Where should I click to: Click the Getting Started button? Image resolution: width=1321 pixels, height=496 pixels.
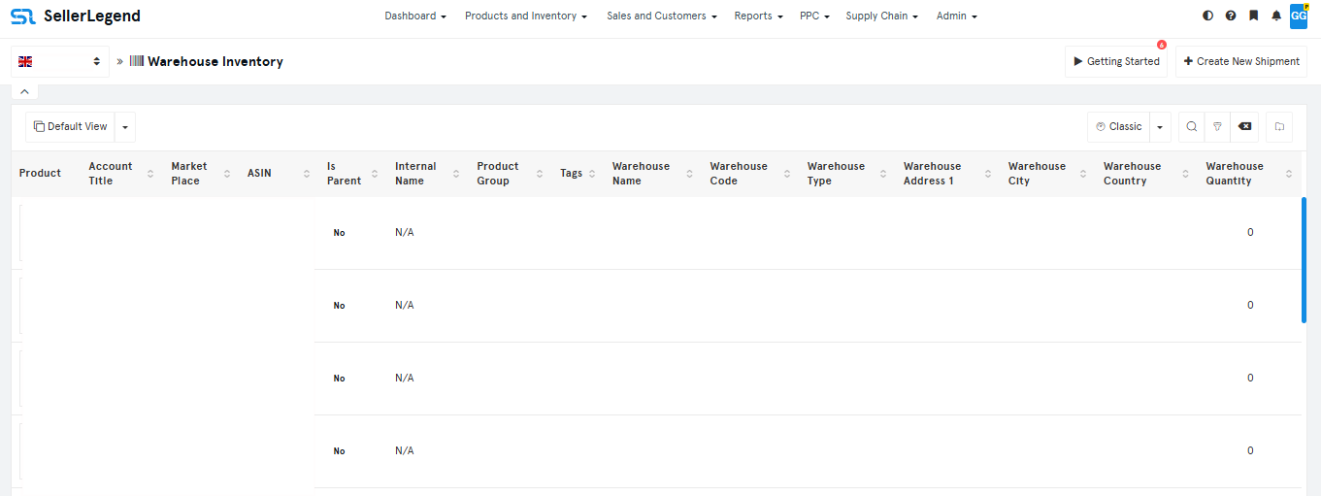point(1116,61)
